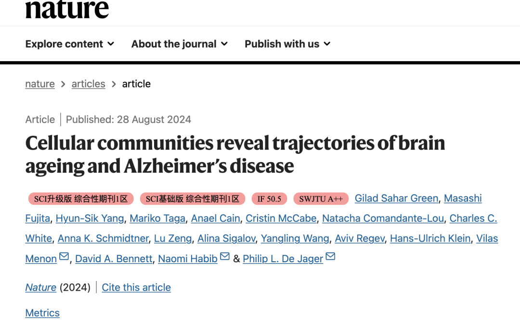Viewport: 520px width, 332px height.
Task: Open author Gilad Sahar Green link
Action: [x=396, y=198]
